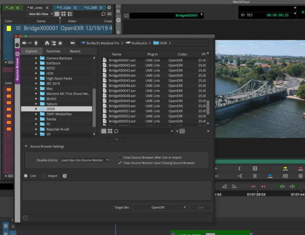Switch bin to text list view
This screenshot has height=235, width=305.
pos(57,14)
